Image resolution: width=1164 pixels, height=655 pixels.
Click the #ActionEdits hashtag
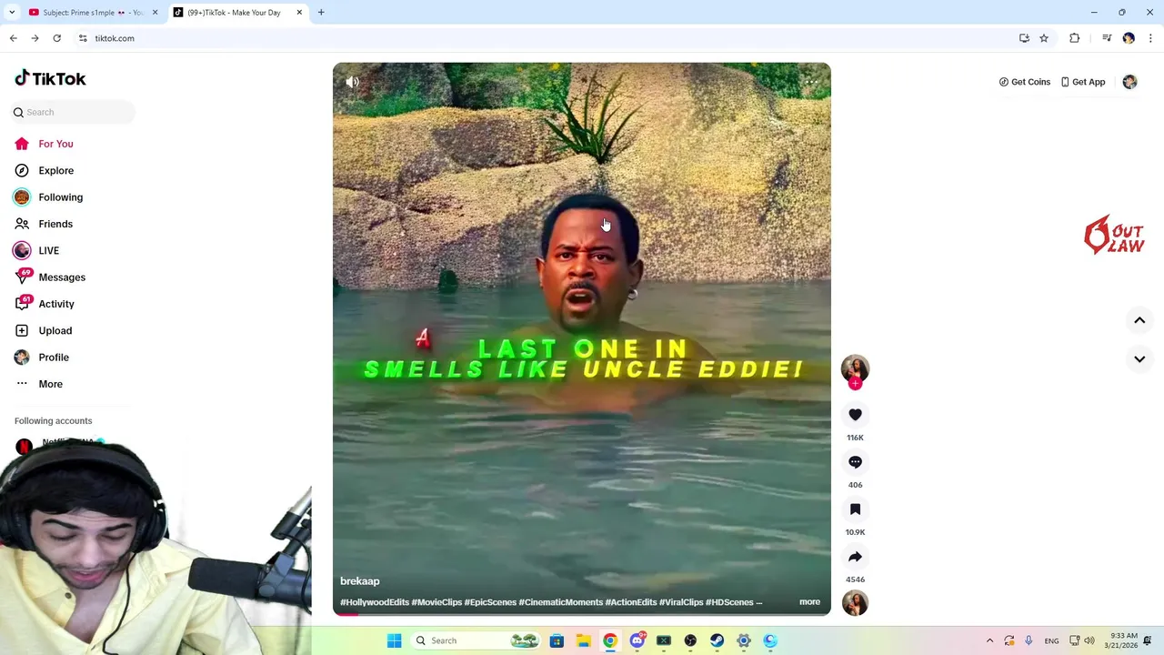pos(631,602)
